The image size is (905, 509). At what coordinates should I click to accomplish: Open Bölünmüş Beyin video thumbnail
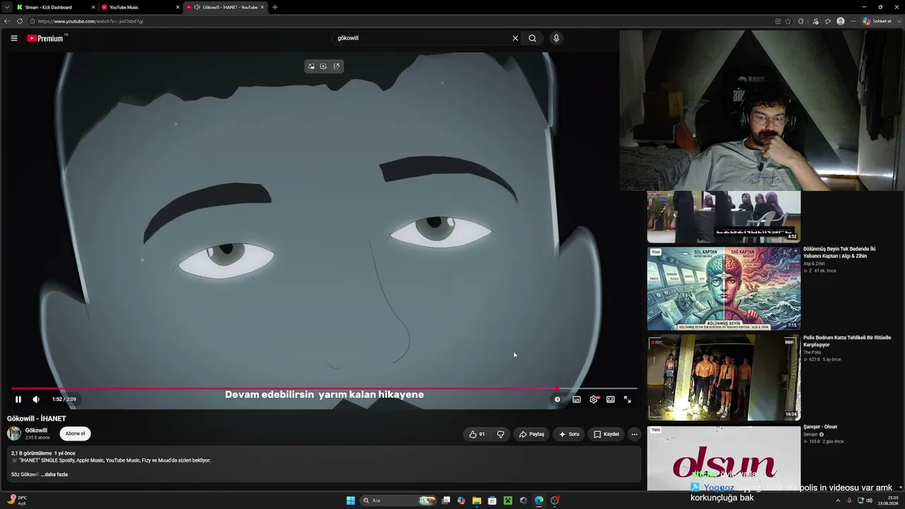(724, 288)
